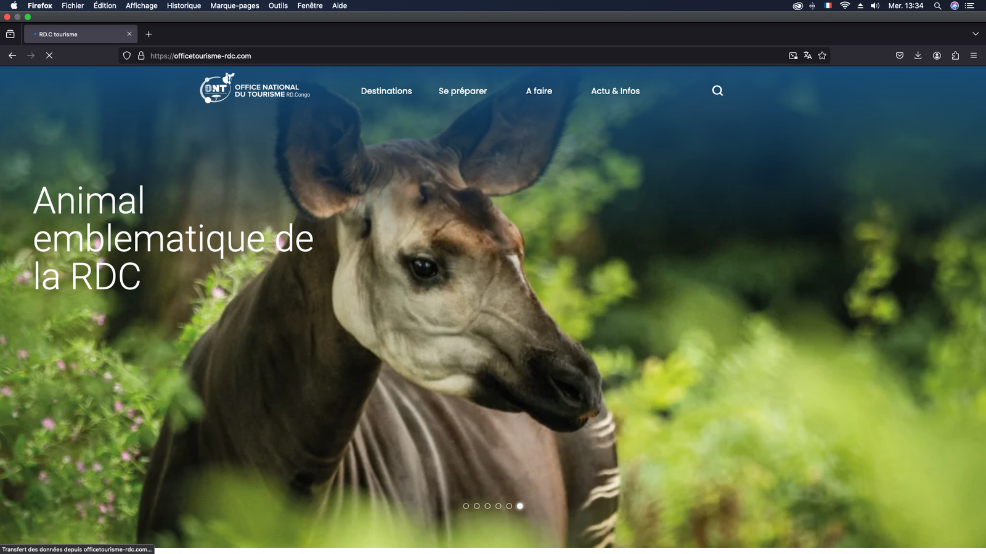Screen dimensions: 986x554
Task: Expand the Destinations navigation menu
Action: click(386, 90)
